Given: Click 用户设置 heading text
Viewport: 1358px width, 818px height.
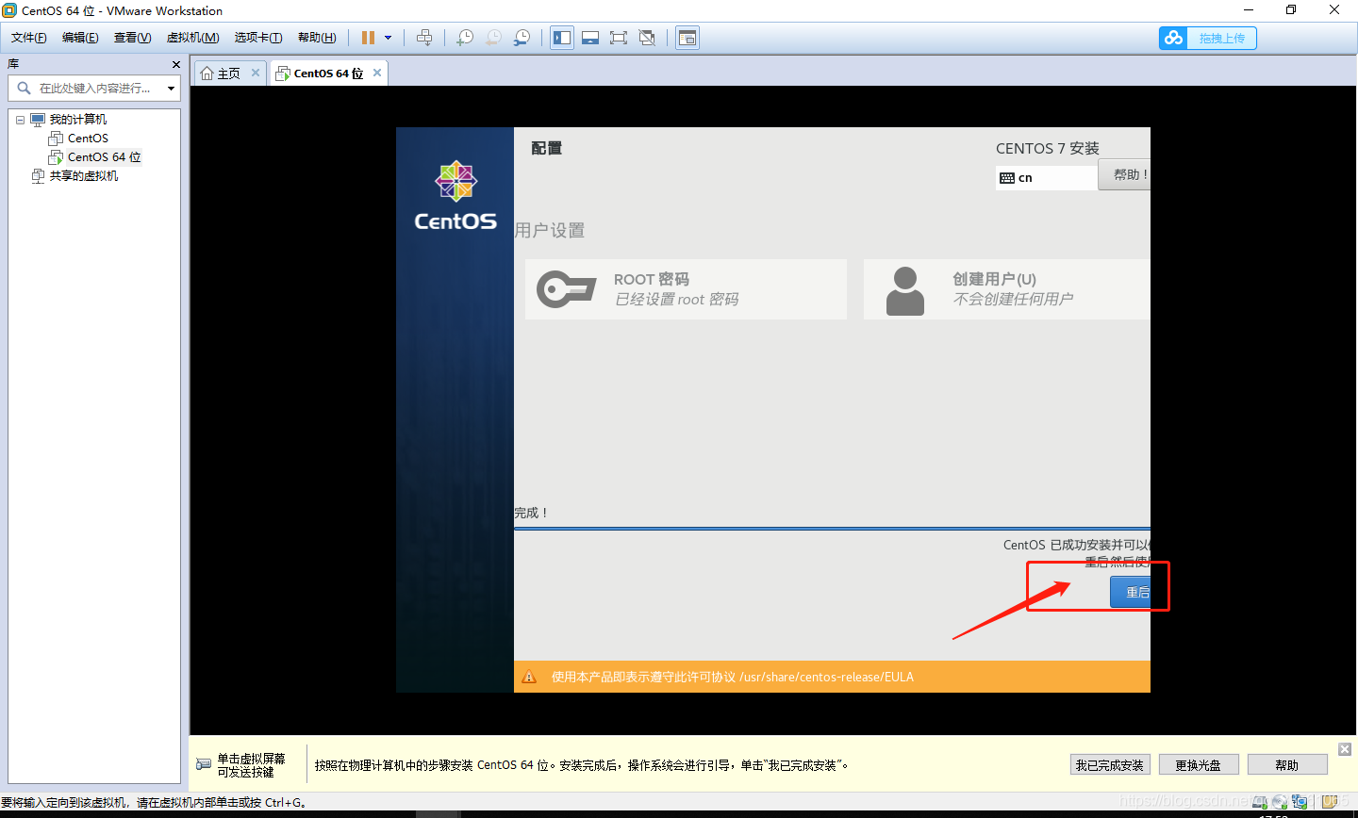Looking at the screenshot, I should coord(550,231).
